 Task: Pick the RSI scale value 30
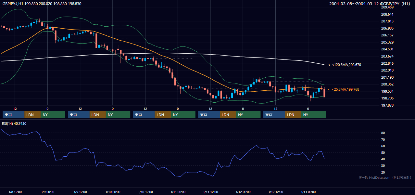tap(383, 165)
